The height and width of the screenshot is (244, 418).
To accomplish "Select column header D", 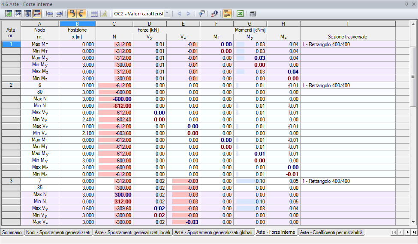I will 150,24.
